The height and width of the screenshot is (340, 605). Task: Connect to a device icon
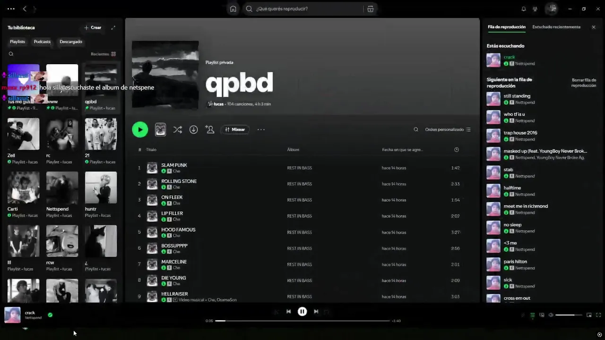542,315
